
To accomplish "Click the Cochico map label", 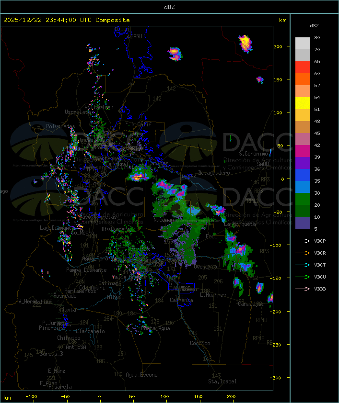I will 200,343.
